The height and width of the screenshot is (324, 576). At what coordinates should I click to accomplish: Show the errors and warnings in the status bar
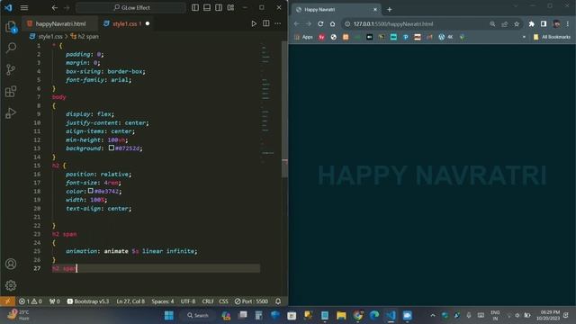tap(31, 301)
